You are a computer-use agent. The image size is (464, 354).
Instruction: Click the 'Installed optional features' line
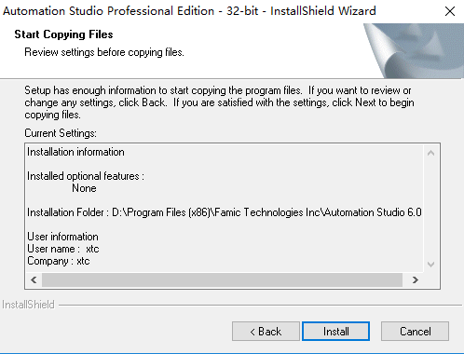[x=86, y=176]
